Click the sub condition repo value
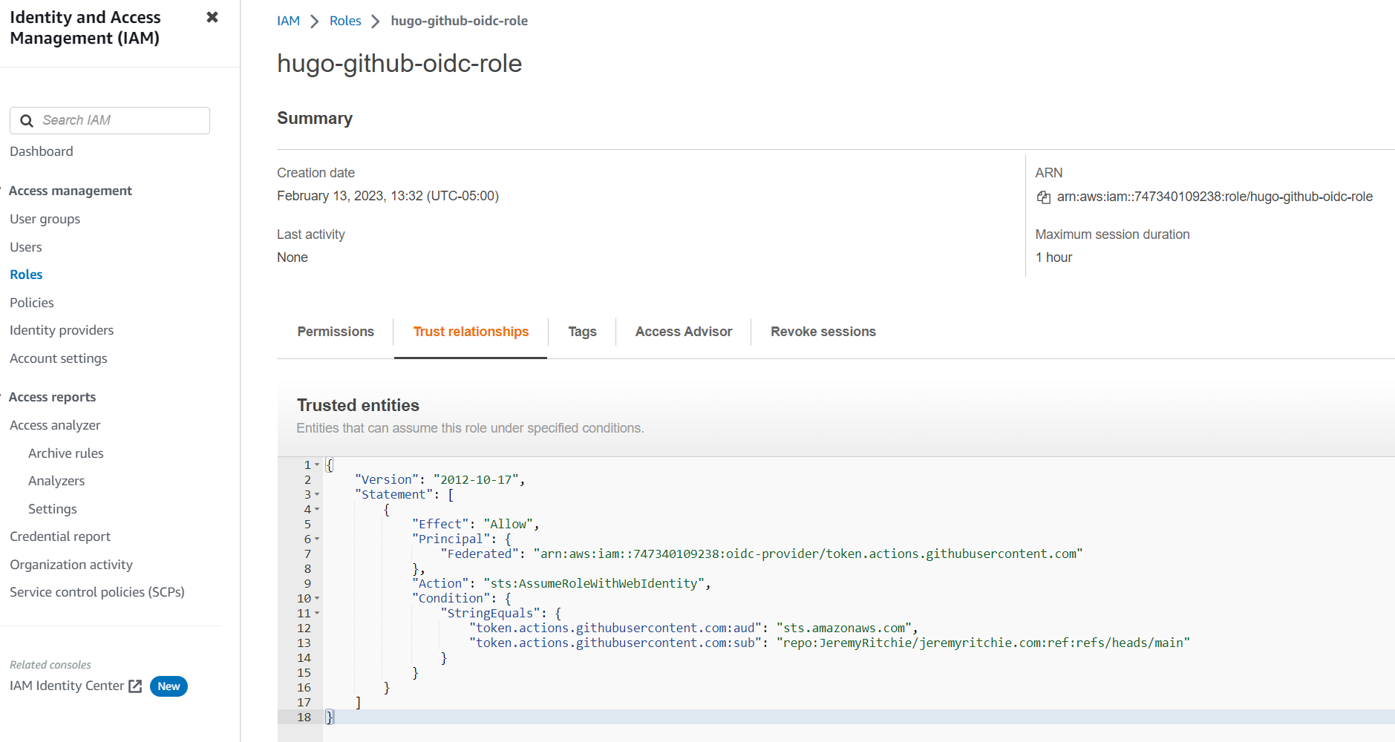This screenshot has width=1395, height=742. [983, 643]
